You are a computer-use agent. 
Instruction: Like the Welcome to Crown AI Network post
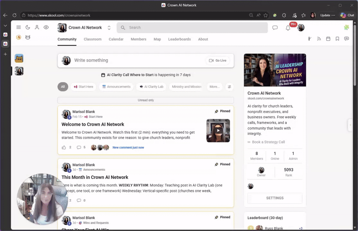(64, 147)
